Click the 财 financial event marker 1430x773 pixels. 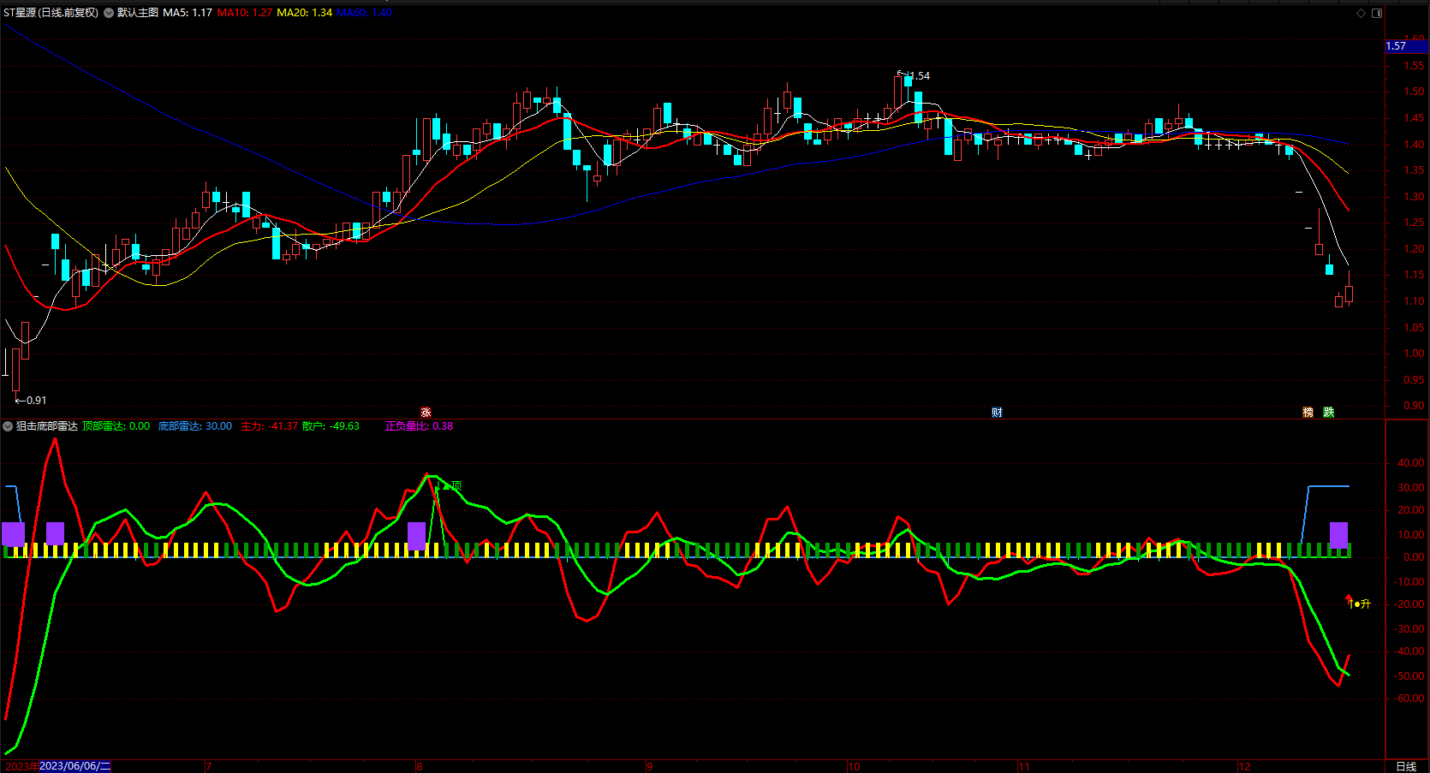pos(997,413)
